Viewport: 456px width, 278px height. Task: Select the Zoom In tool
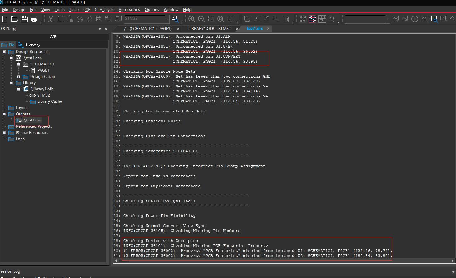point(192,19)
